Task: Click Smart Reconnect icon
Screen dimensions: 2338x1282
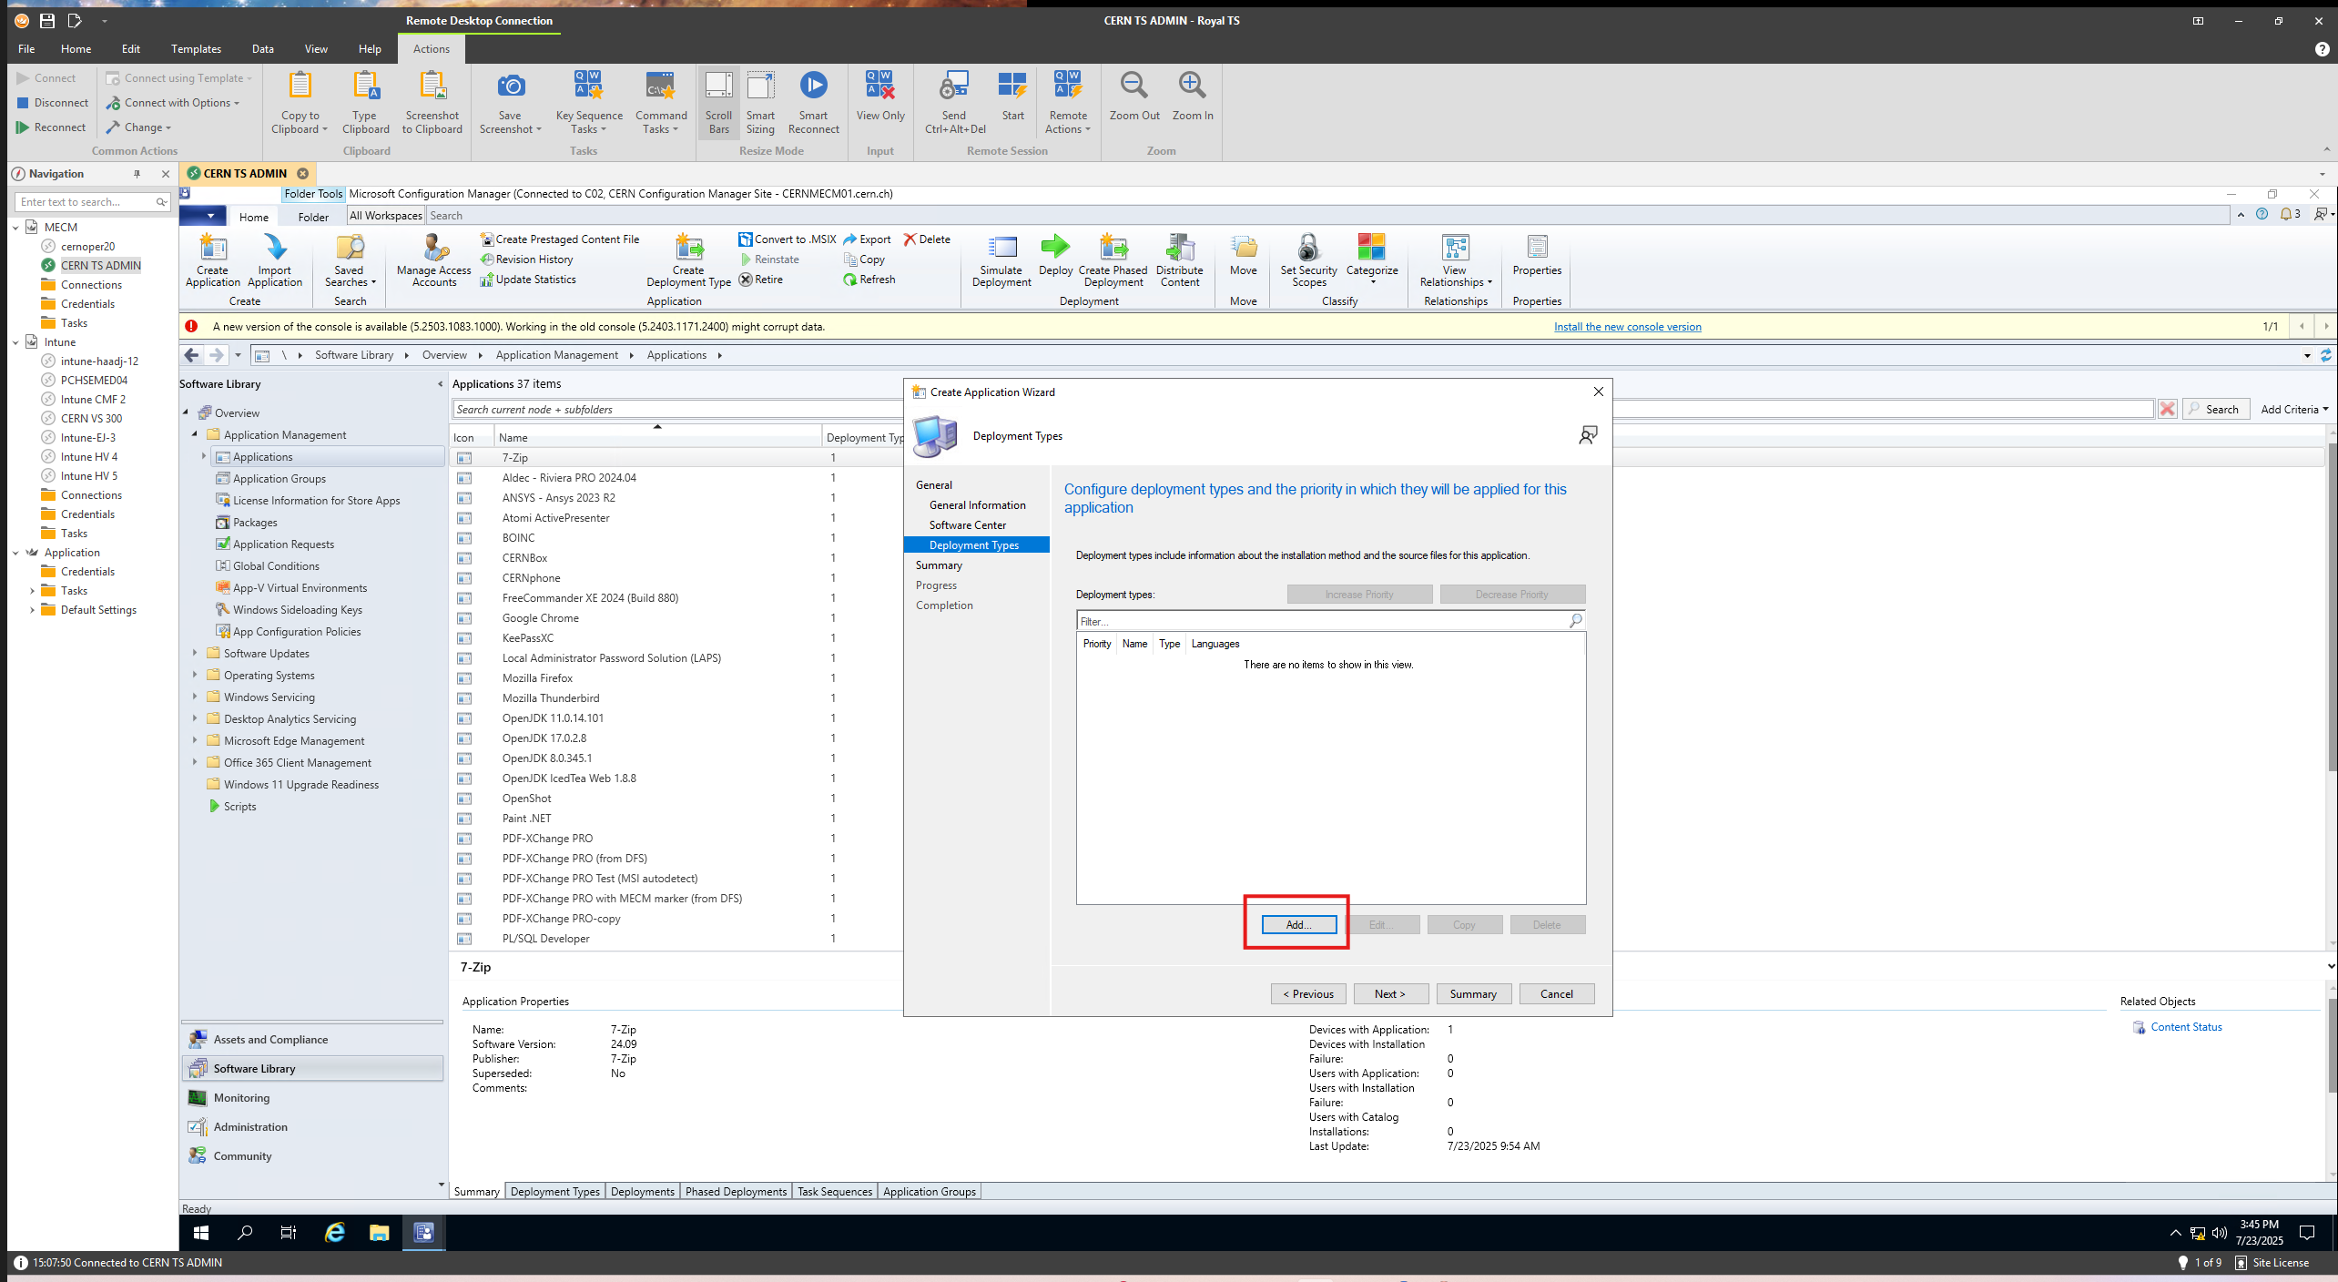Action: pyautogui.click(x=813, y=103)
